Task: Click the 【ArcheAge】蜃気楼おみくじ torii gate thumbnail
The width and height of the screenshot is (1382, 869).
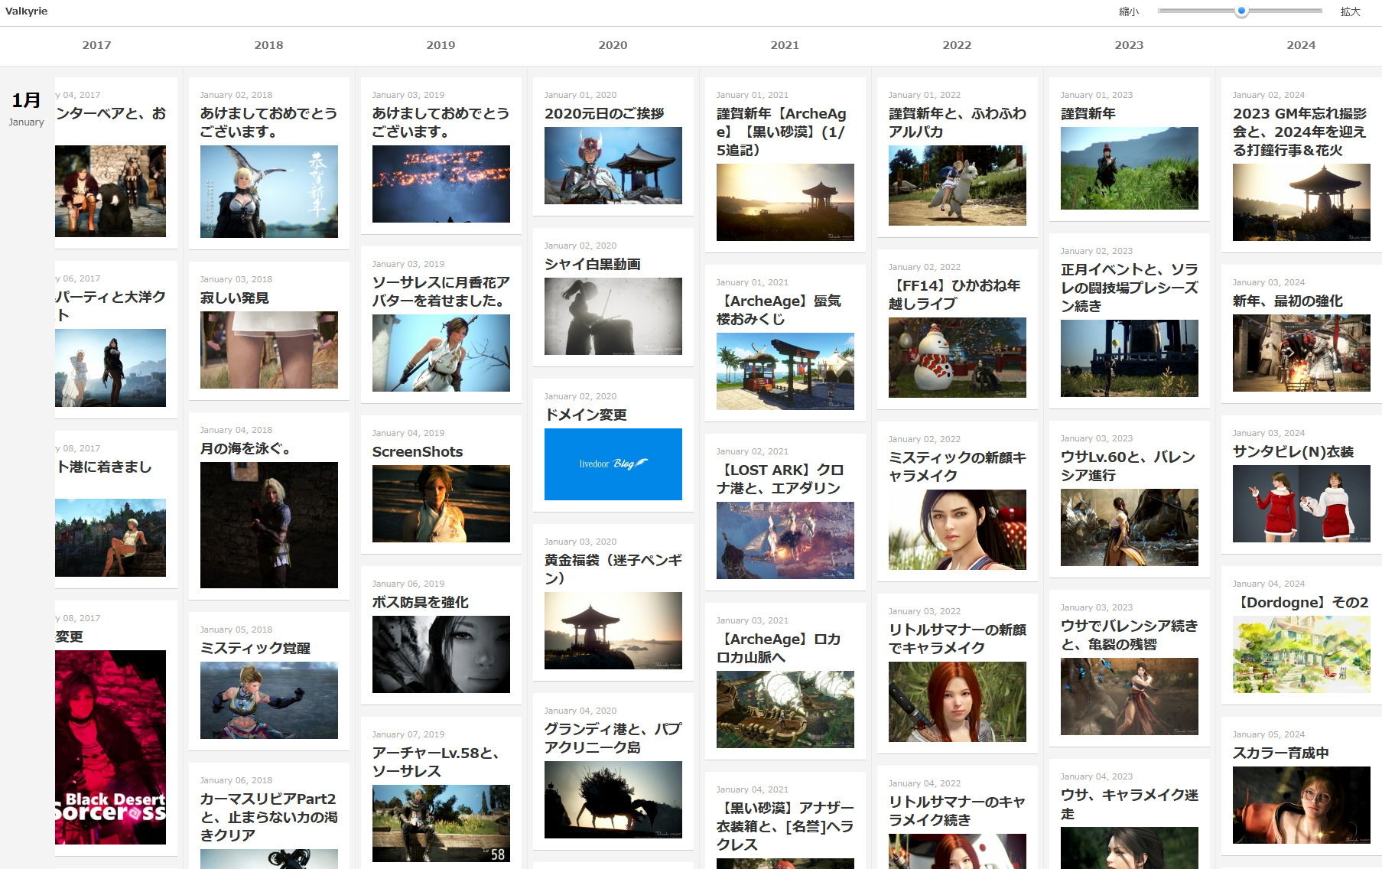Action: pyautogui.click(x=785, y=371)
